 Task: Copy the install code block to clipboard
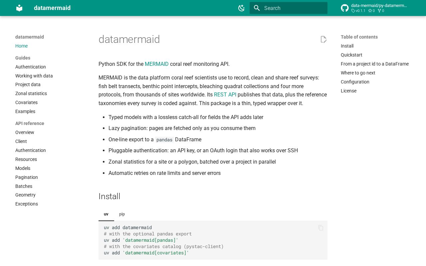[x=321, y=228]
